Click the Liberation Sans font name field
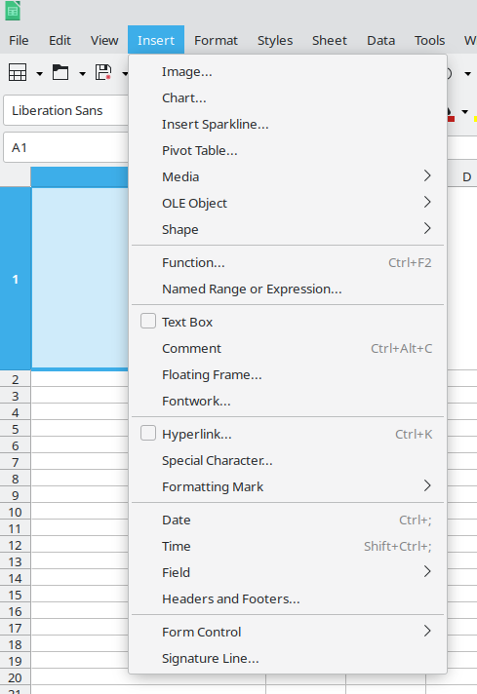 [x=65, y=110]
